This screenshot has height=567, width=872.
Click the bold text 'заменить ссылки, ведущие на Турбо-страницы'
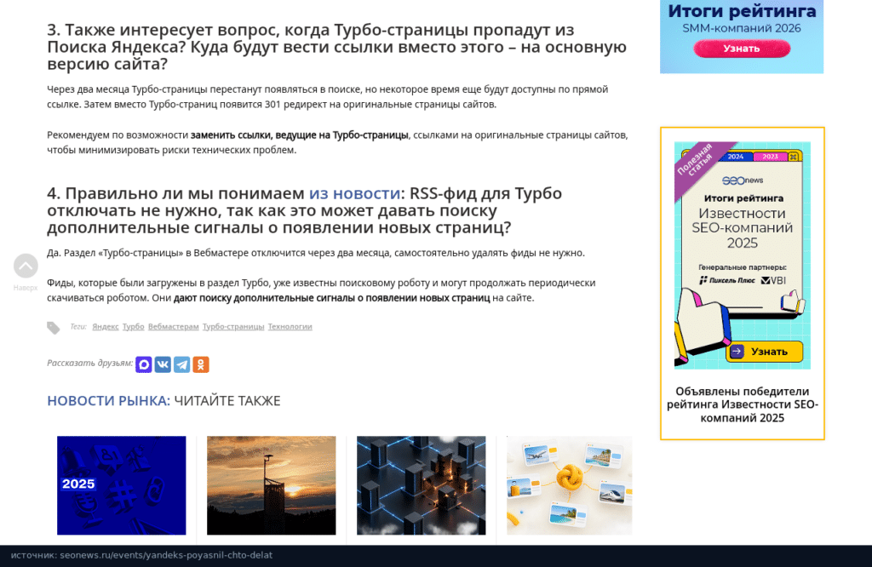(300, 135)
